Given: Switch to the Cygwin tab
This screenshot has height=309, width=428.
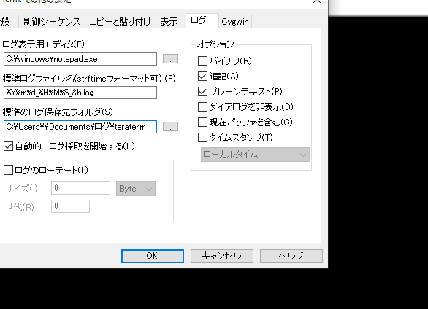Looking at the screenshot, I should (235, 22).
